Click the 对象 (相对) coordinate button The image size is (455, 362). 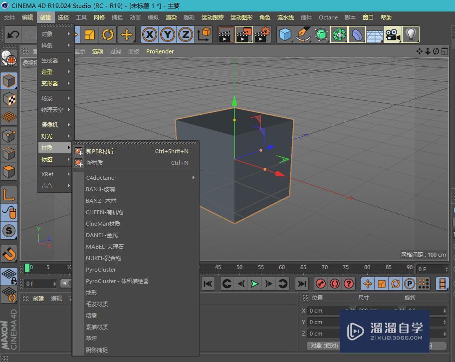324,346
